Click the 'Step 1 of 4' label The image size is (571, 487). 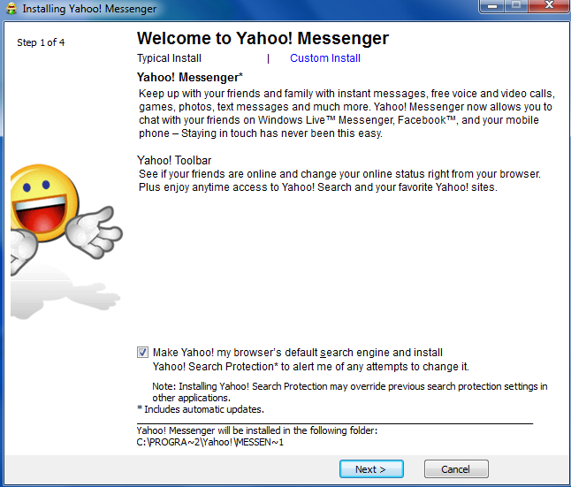pos(41,42)
